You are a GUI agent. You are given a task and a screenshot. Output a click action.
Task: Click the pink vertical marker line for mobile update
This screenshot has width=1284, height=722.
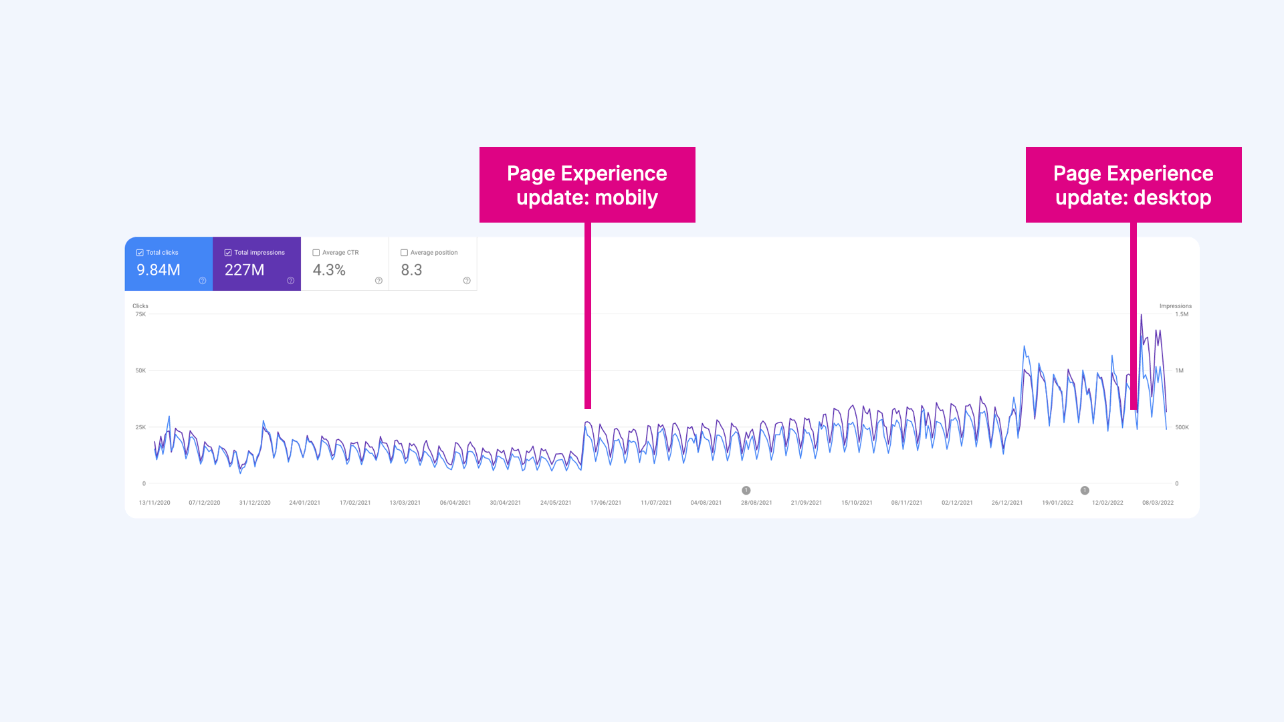click(x=587, y=334)
